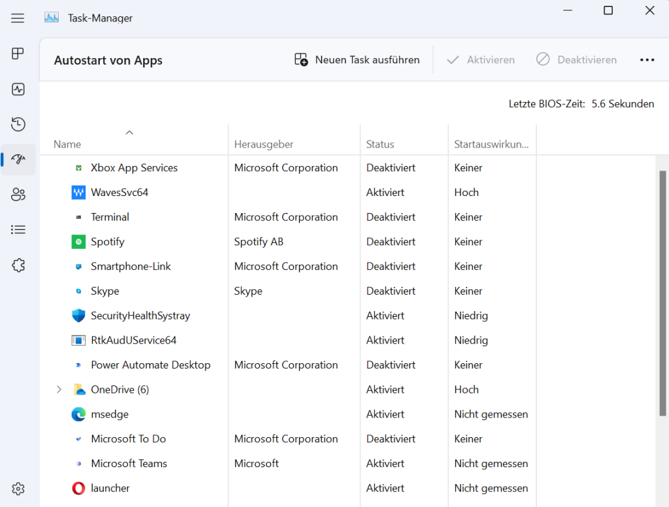Select the Skype entry name
669x507 pixels.
click(105, 291)
